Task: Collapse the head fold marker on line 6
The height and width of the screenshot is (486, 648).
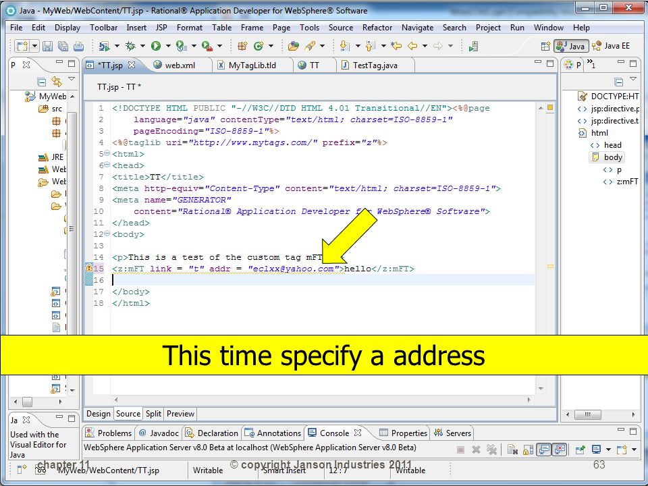Action: tap(107, 165)
